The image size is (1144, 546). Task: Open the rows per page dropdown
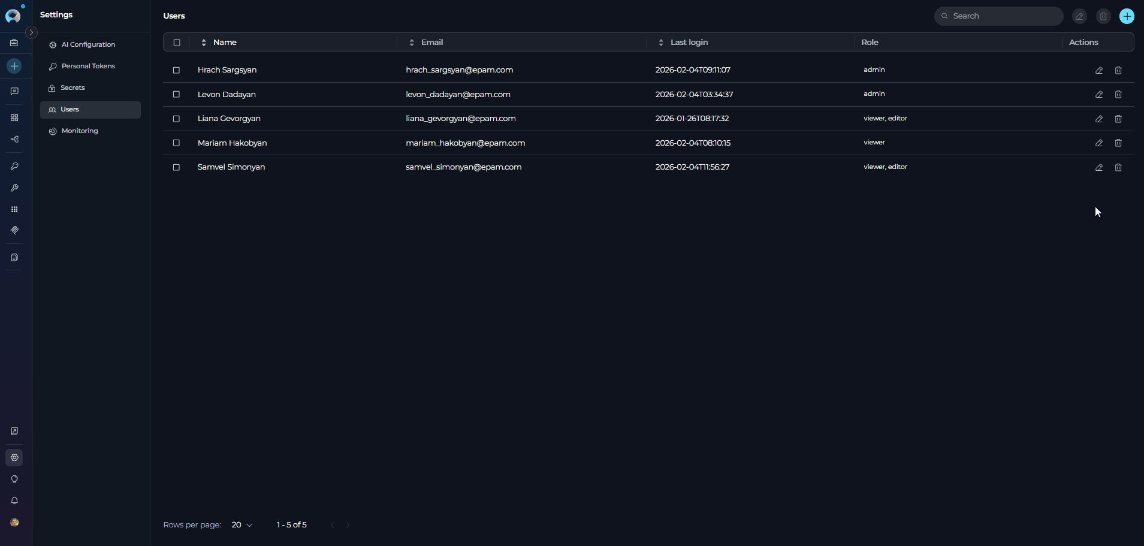(242, 525)
